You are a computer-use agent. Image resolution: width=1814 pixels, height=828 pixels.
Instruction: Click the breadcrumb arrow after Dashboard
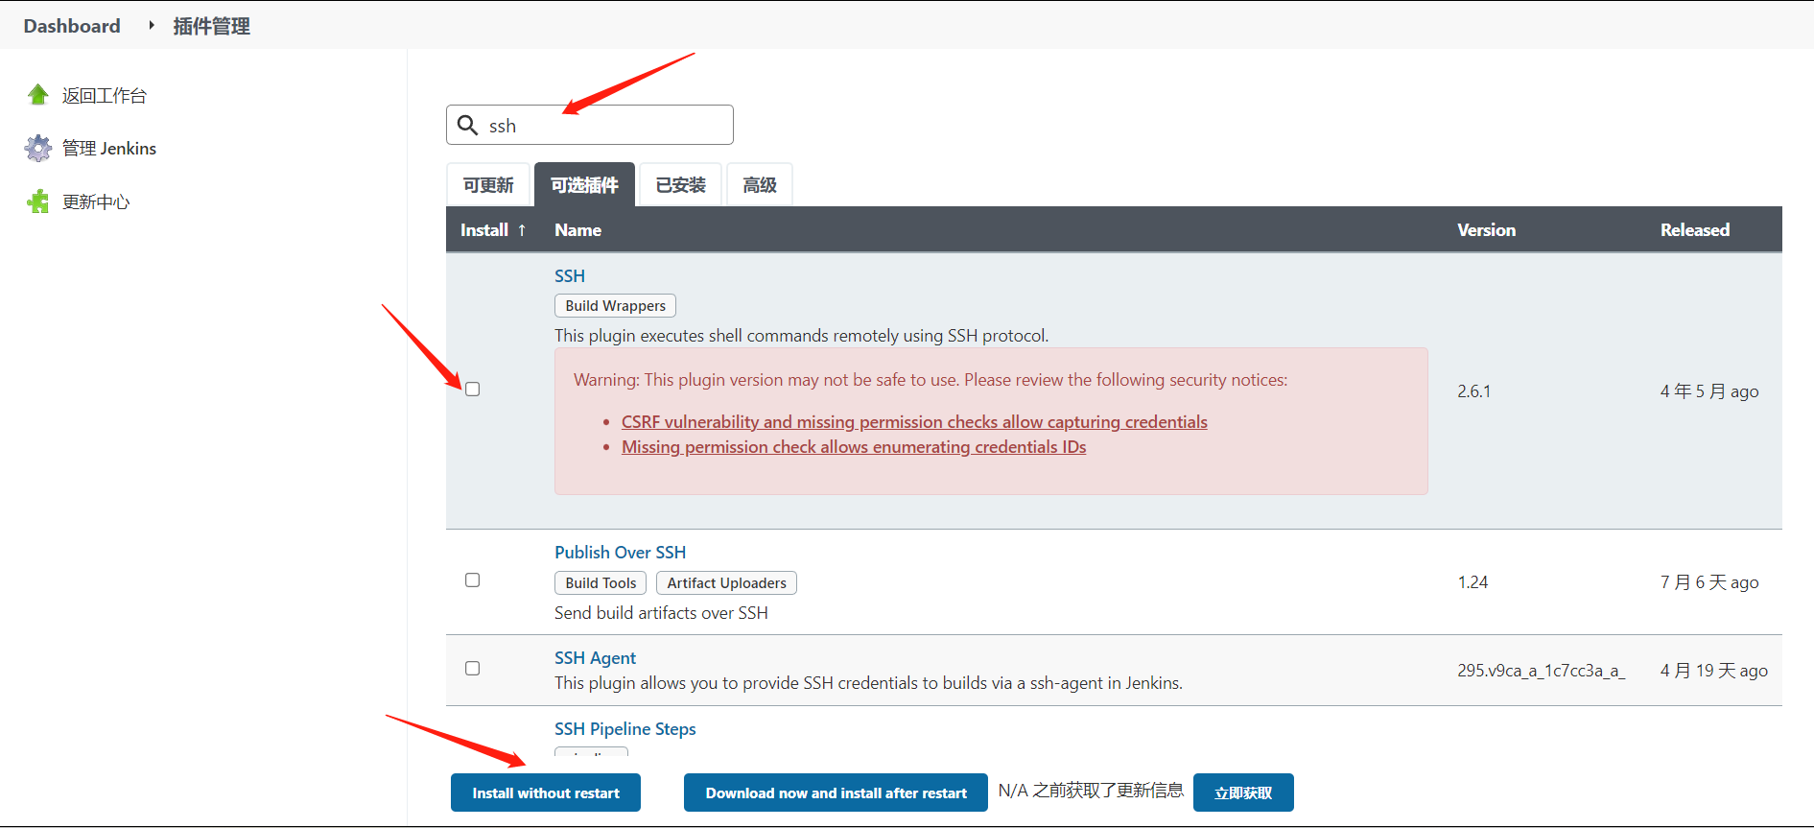click(x=152, y=26)
